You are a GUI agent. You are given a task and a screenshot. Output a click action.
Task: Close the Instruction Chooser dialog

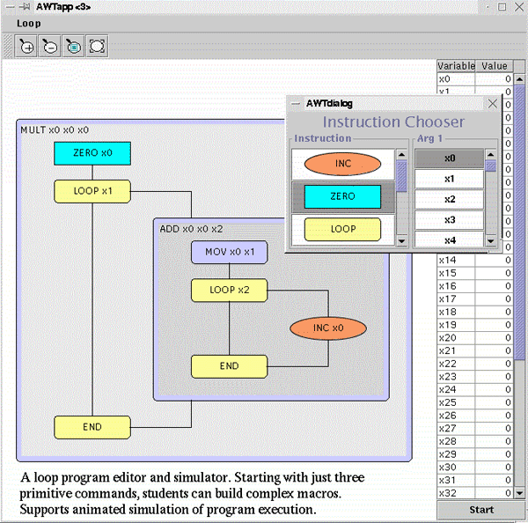(x=492, y=103)
